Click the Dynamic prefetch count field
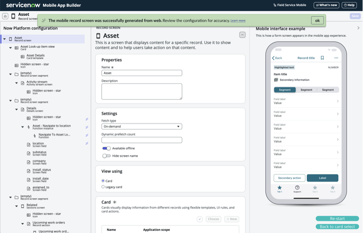Viewport: 363px width, 233px height. [142, 140]
